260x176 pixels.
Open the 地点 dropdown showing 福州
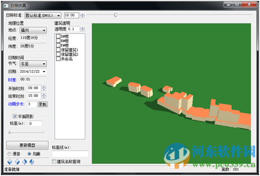point(33,30)
